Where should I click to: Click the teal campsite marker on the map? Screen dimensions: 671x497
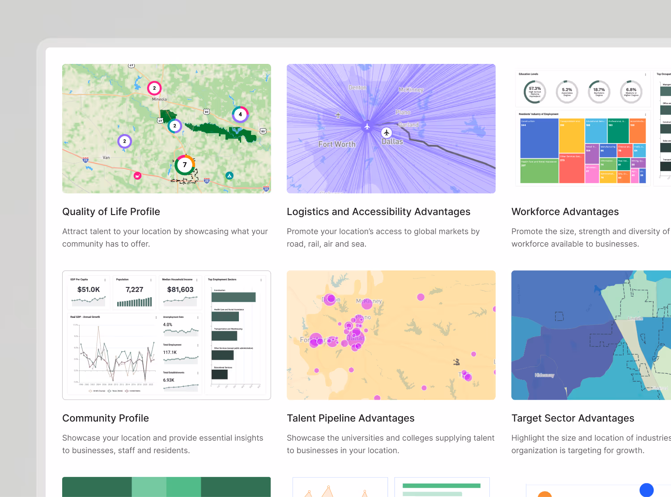[x=229, y=176]
